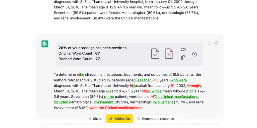Click the ChatGPT logo avatar
Image resolution: width=257 pixels, height=128 pixels.
point(45,44)
